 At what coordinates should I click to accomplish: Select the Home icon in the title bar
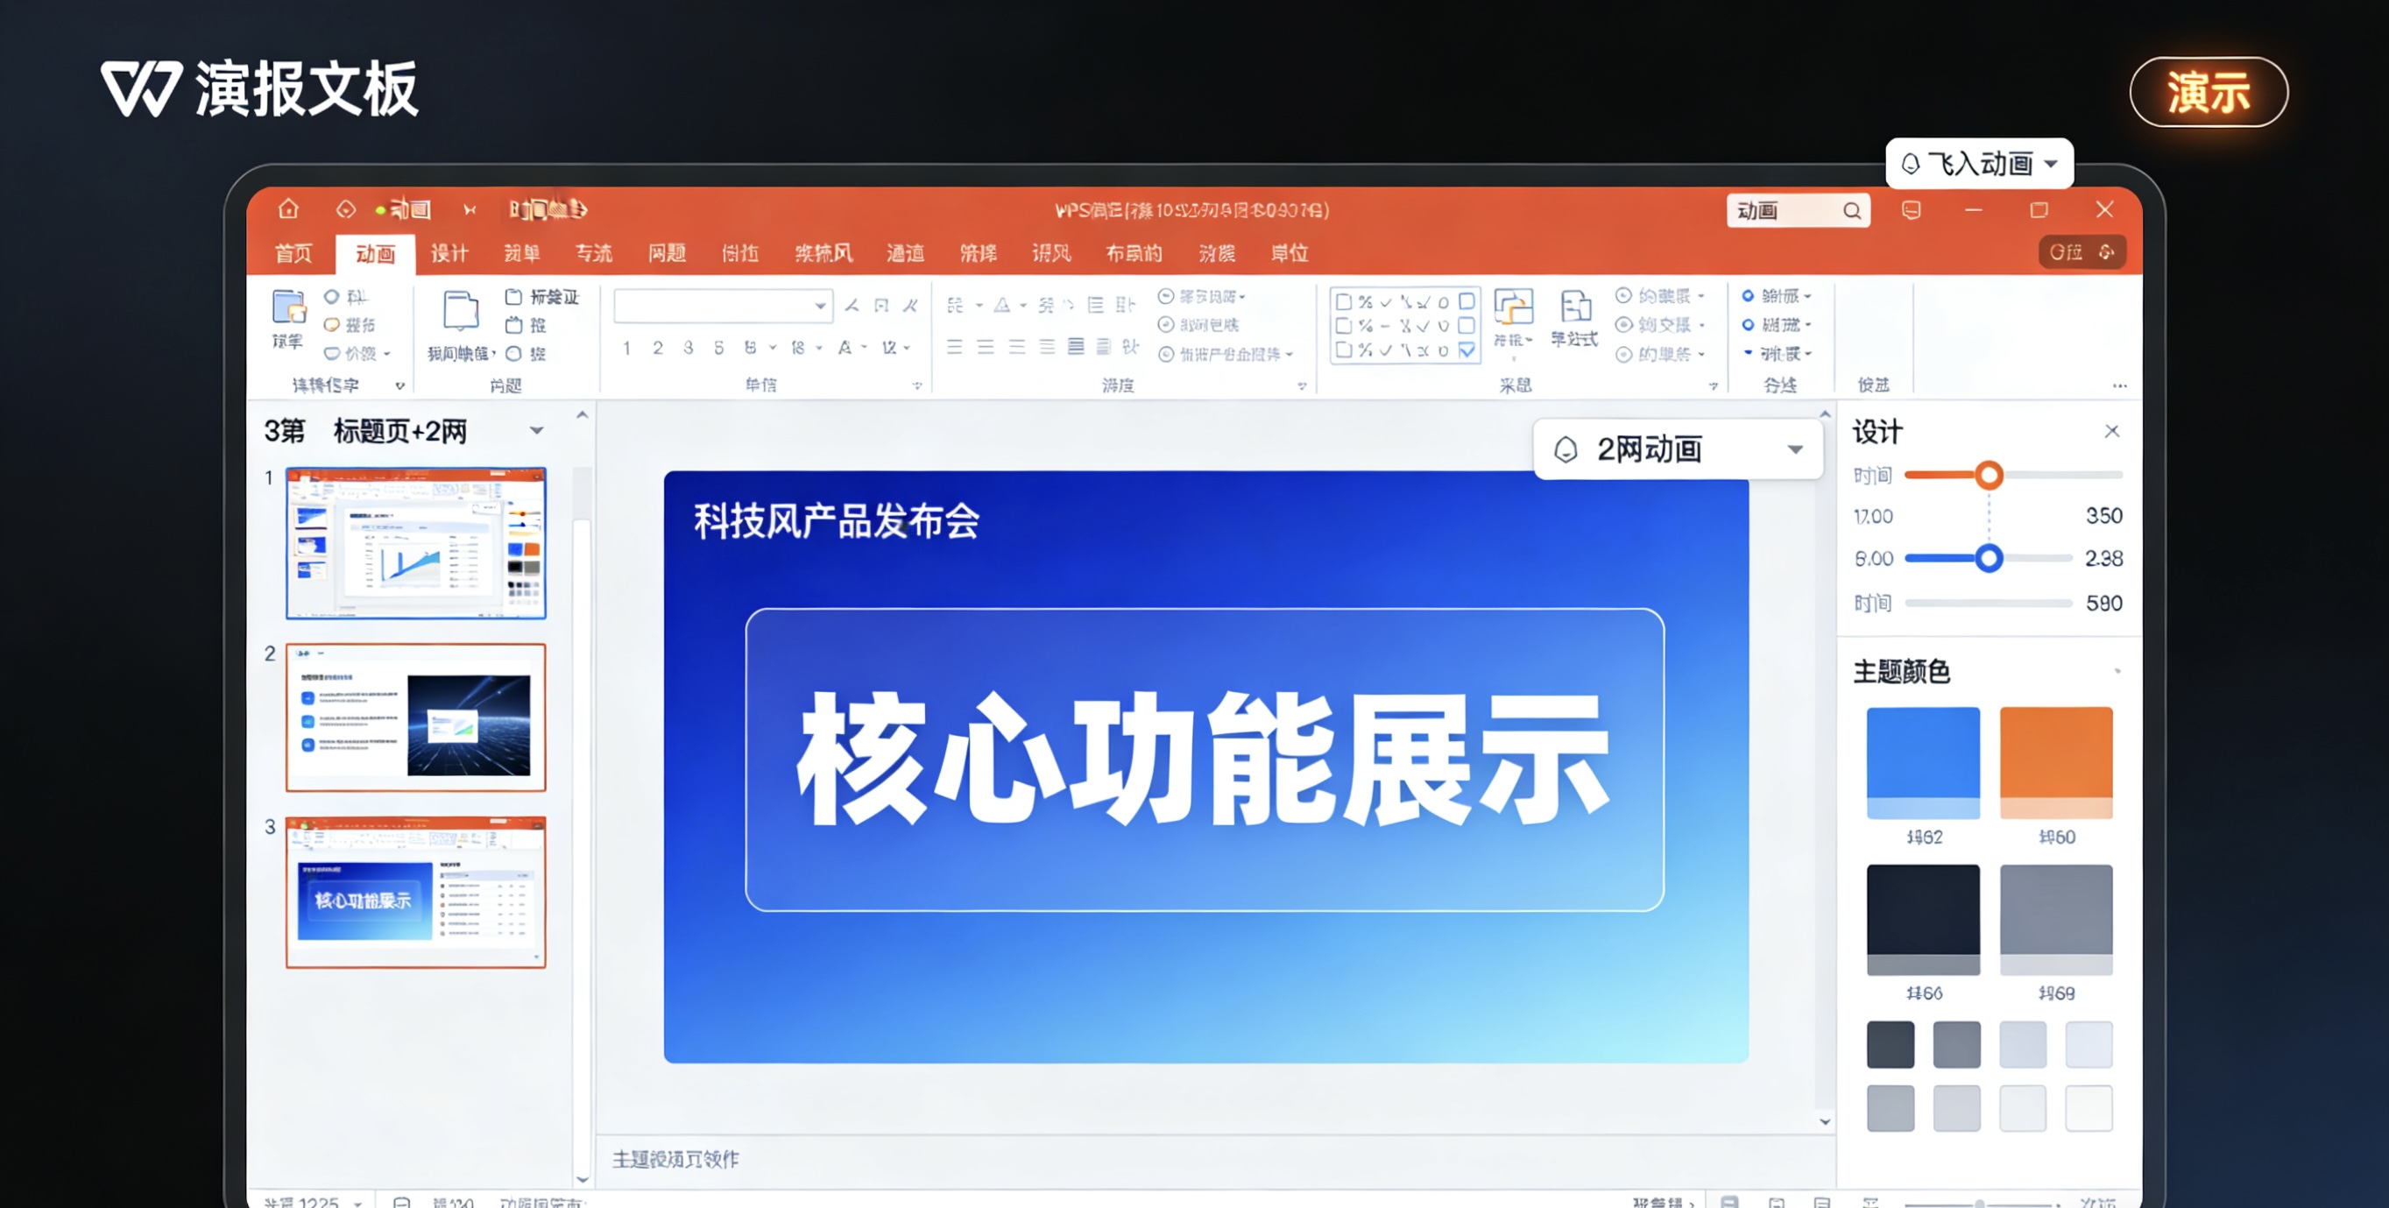click(x=288, y=209)
